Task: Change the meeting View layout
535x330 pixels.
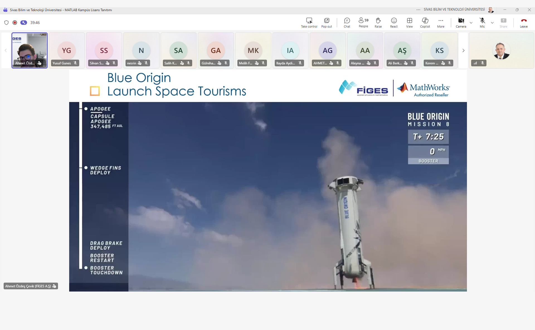Action: (409, 22)
